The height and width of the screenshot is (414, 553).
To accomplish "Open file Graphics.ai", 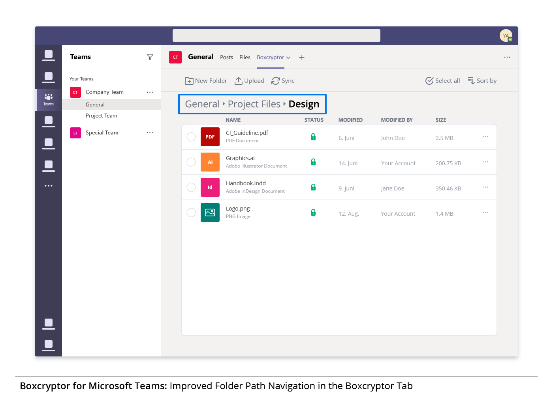I will (240, 158).
